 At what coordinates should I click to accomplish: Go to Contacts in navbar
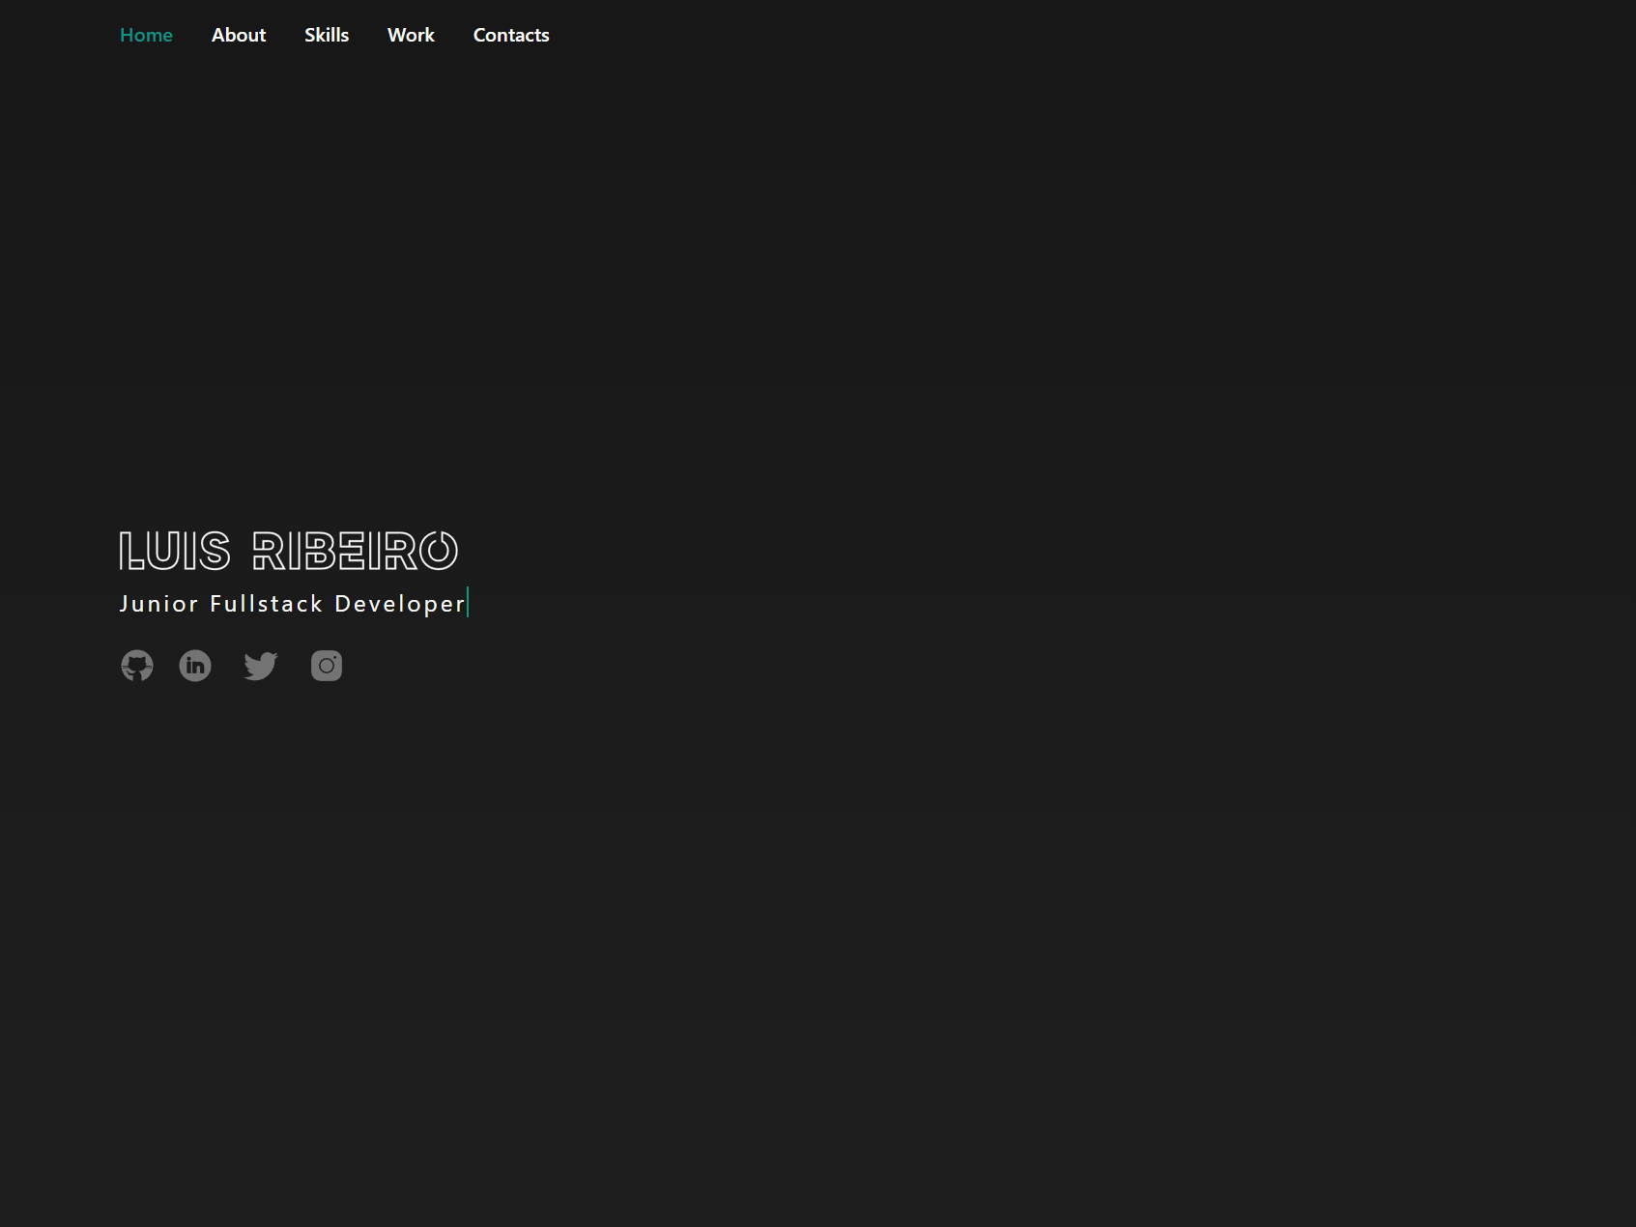pos(511,35)
